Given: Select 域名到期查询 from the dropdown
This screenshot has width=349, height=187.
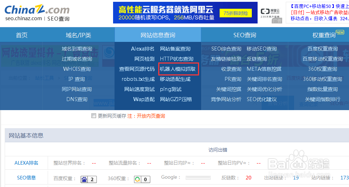Looking at the screenshot, I should 77,49.
